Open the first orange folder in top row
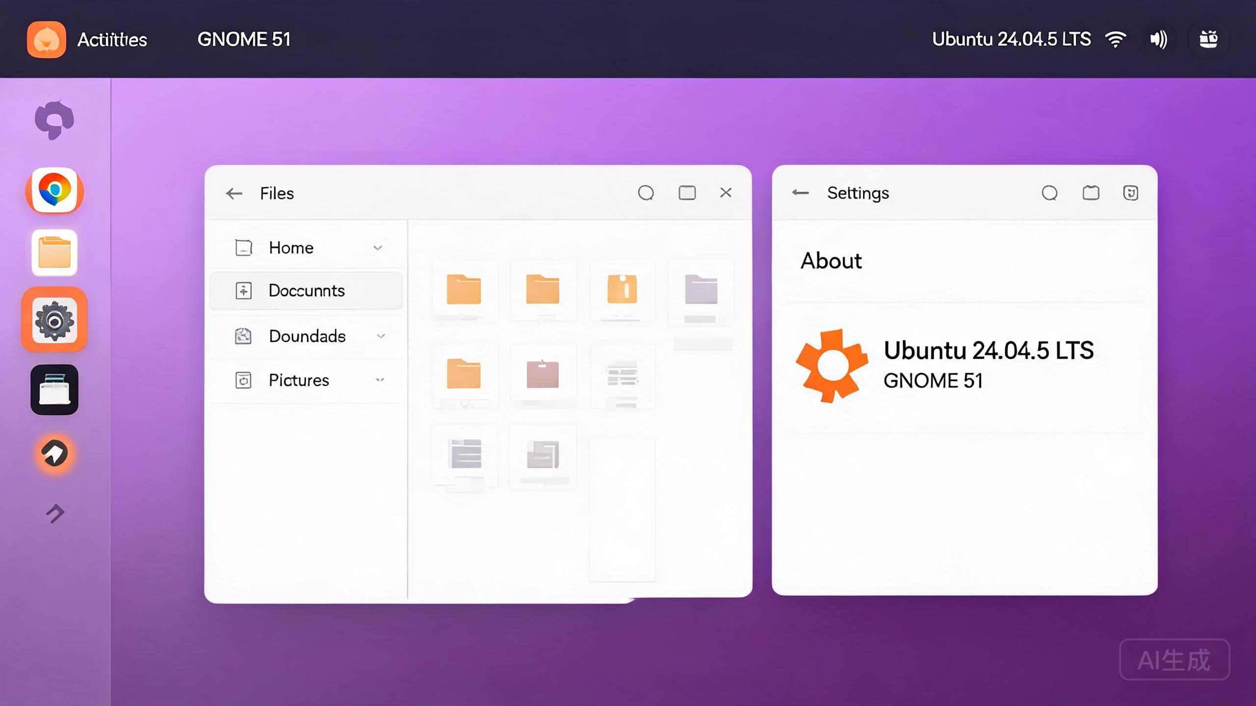 464,290
